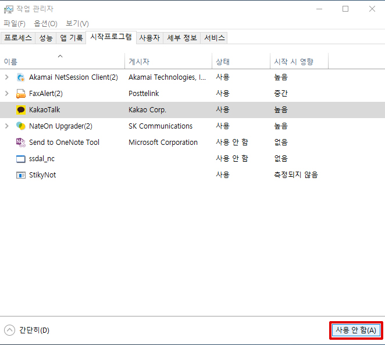The width and height of the screenshot is (385, 345).
Task: Click the Task Manager title bar icon
Action: (8, 9)
